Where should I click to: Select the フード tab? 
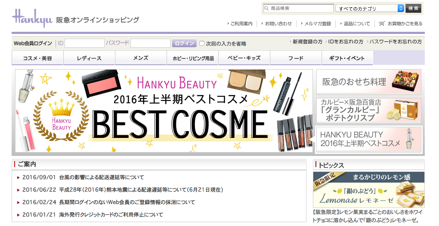296,58
